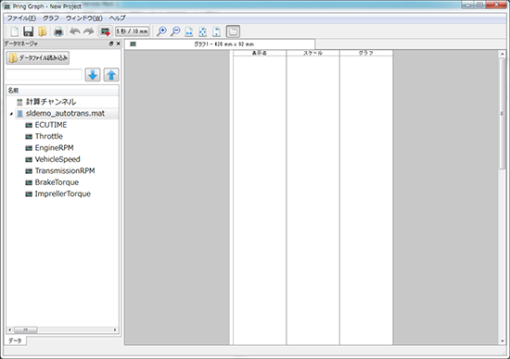Viewport: 510px width, 359px height.
Task: Open the ファイル menu
Action: 21,19
